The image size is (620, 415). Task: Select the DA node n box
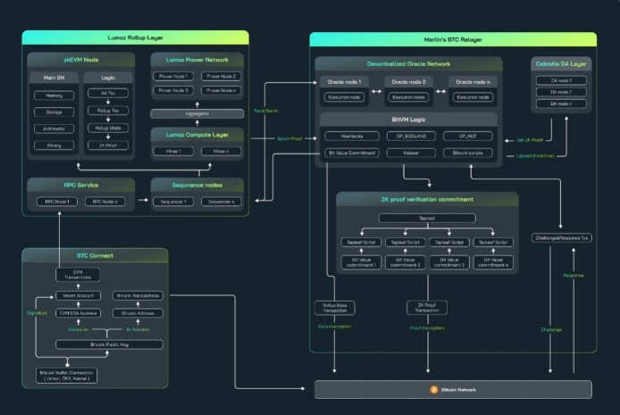pyautogui.click(x=561, y=104)
